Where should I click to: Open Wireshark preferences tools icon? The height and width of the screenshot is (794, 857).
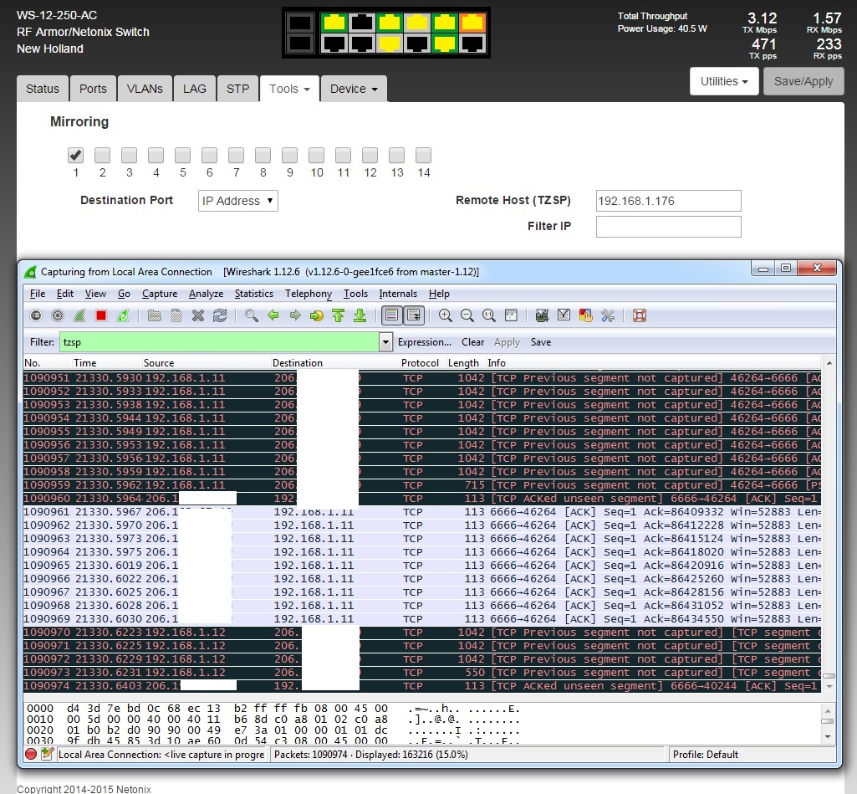coord(607,315)
